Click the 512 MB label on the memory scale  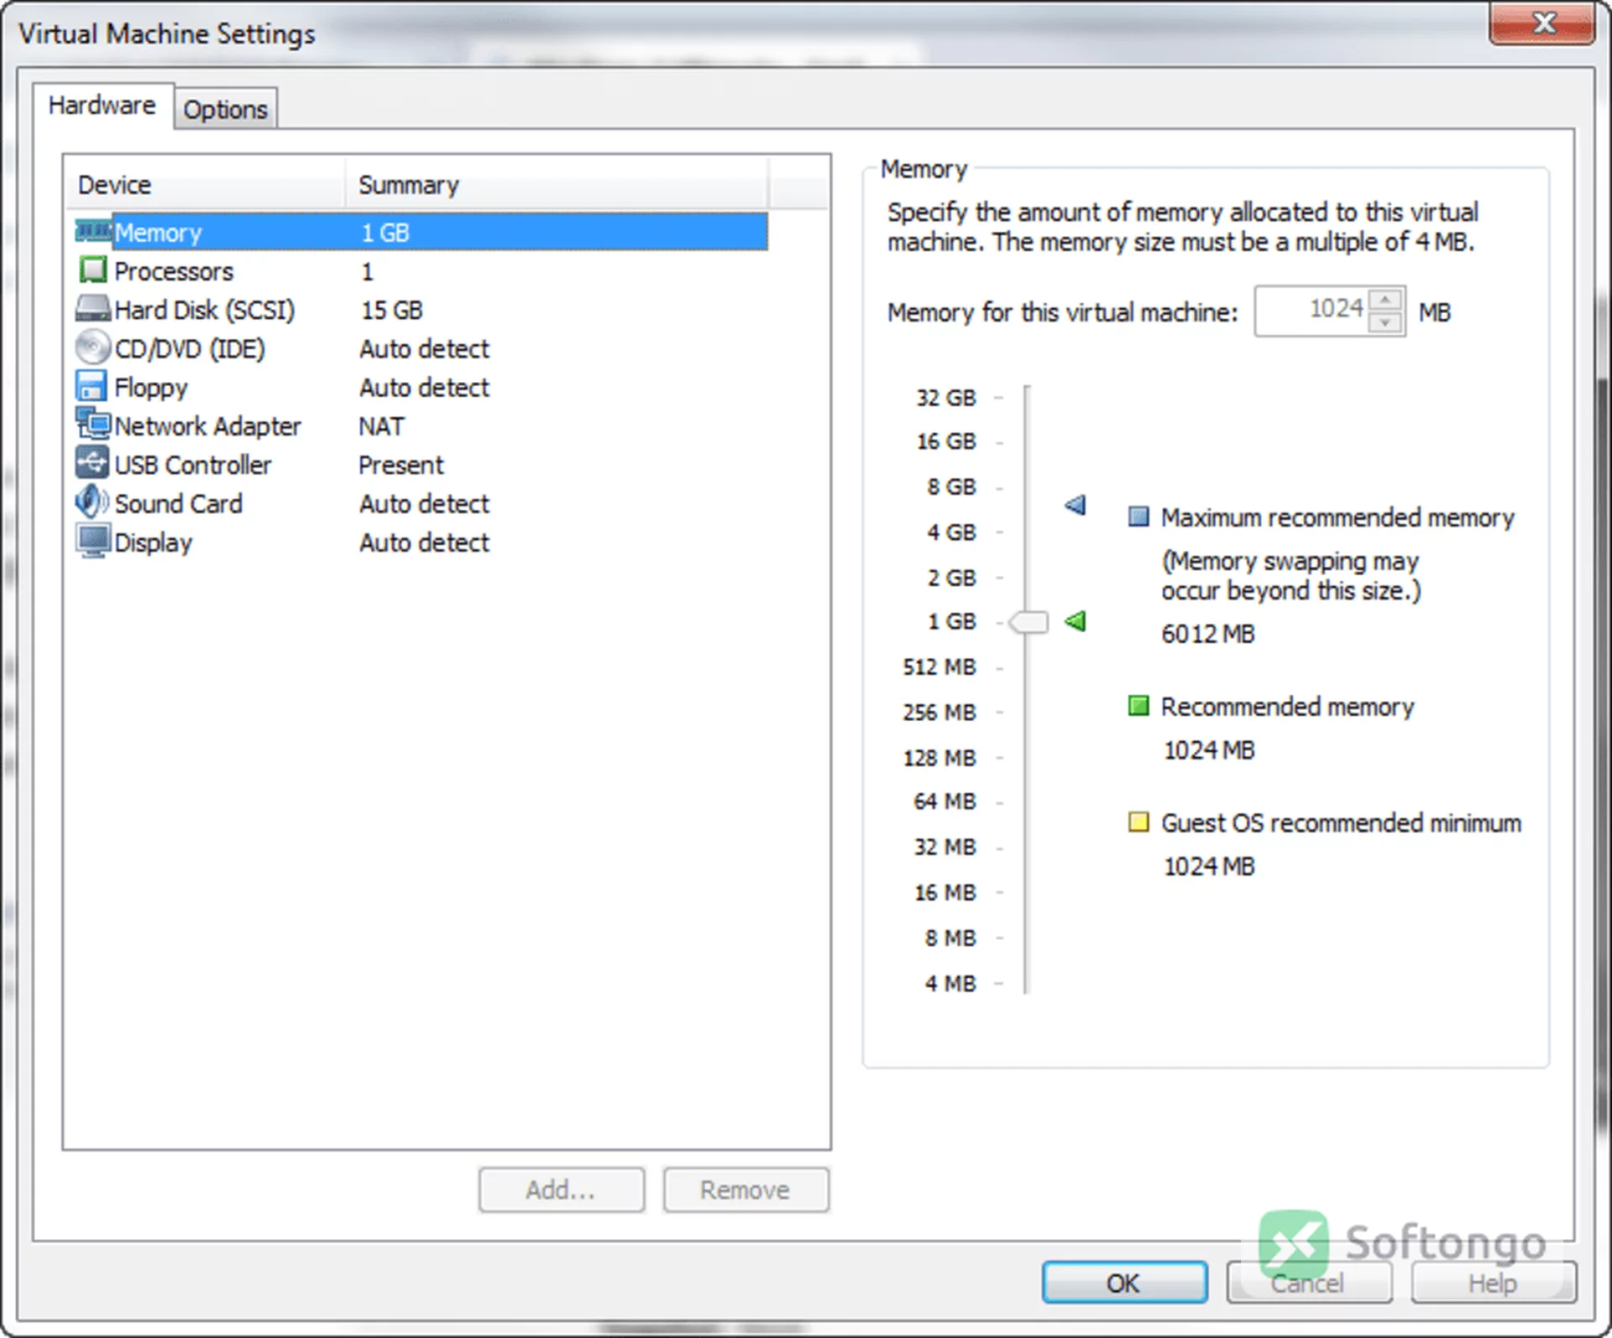pos(939,666)
